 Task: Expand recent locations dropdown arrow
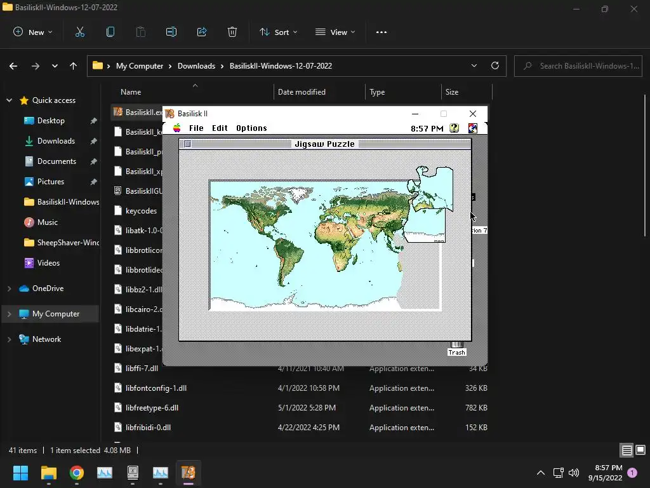(55, 66)
